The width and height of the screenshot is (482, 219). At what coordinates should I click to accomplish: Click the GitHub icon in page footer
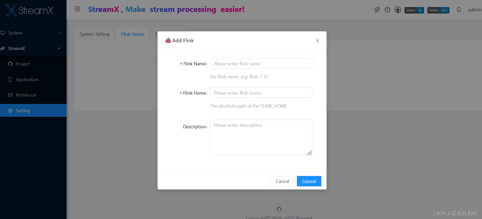pos(279,209)
